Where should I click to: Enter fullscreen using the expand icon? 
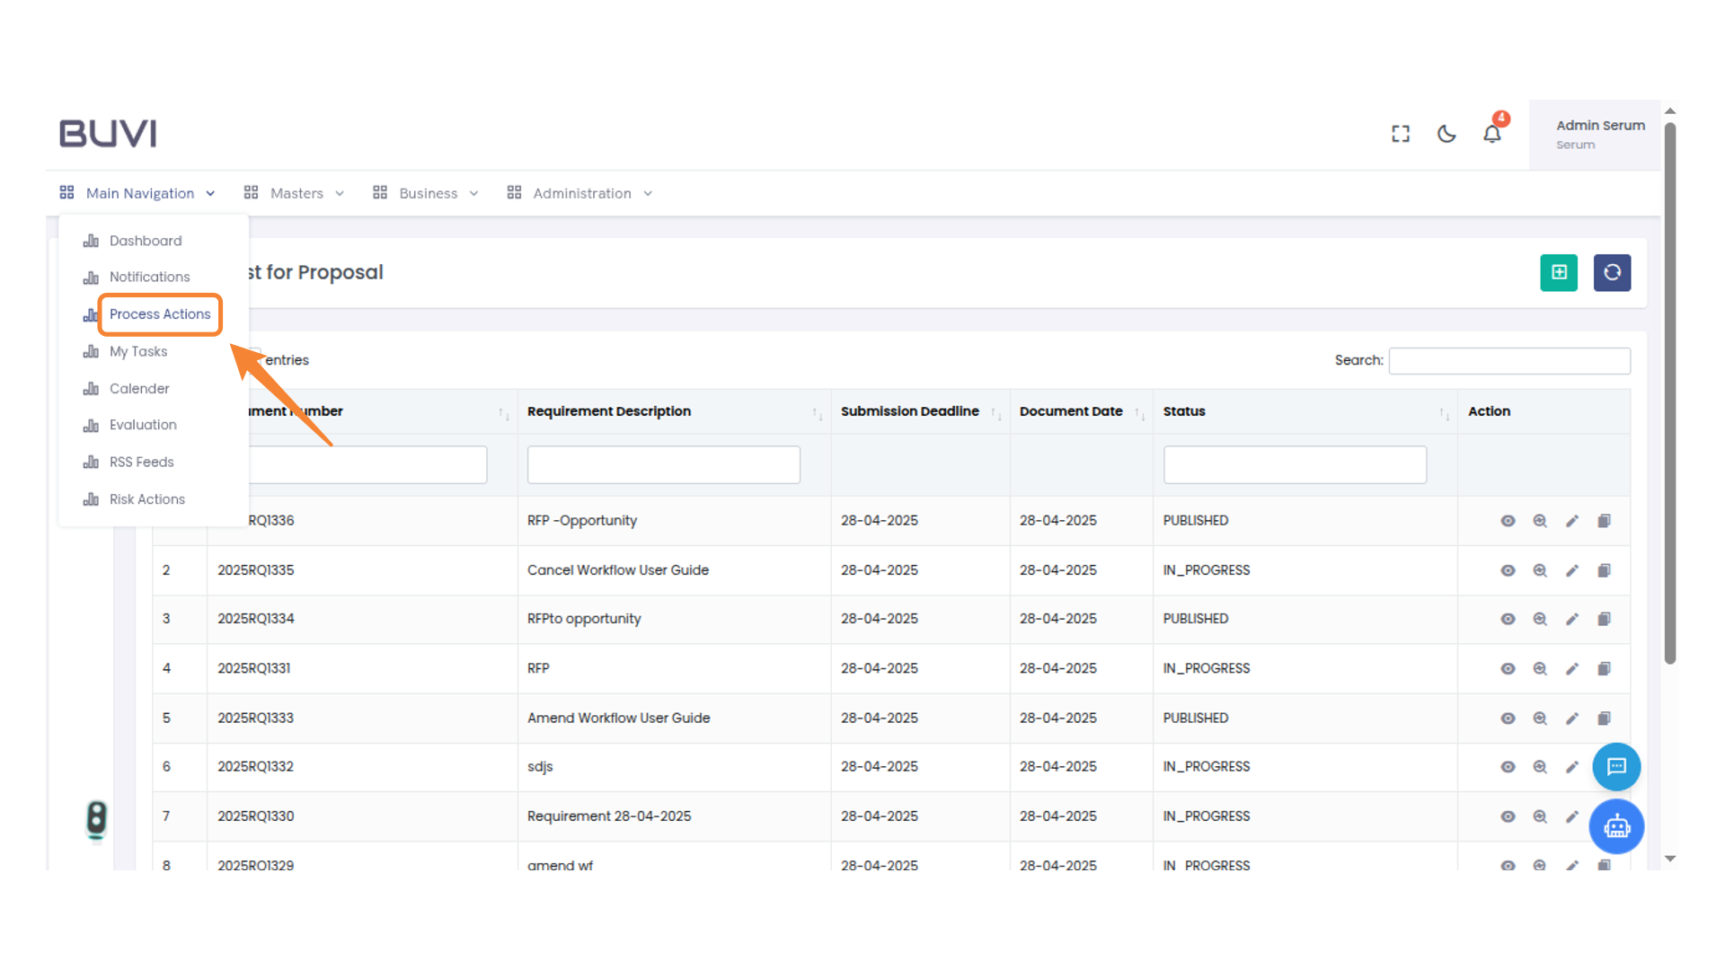[x=1400, y=133]
